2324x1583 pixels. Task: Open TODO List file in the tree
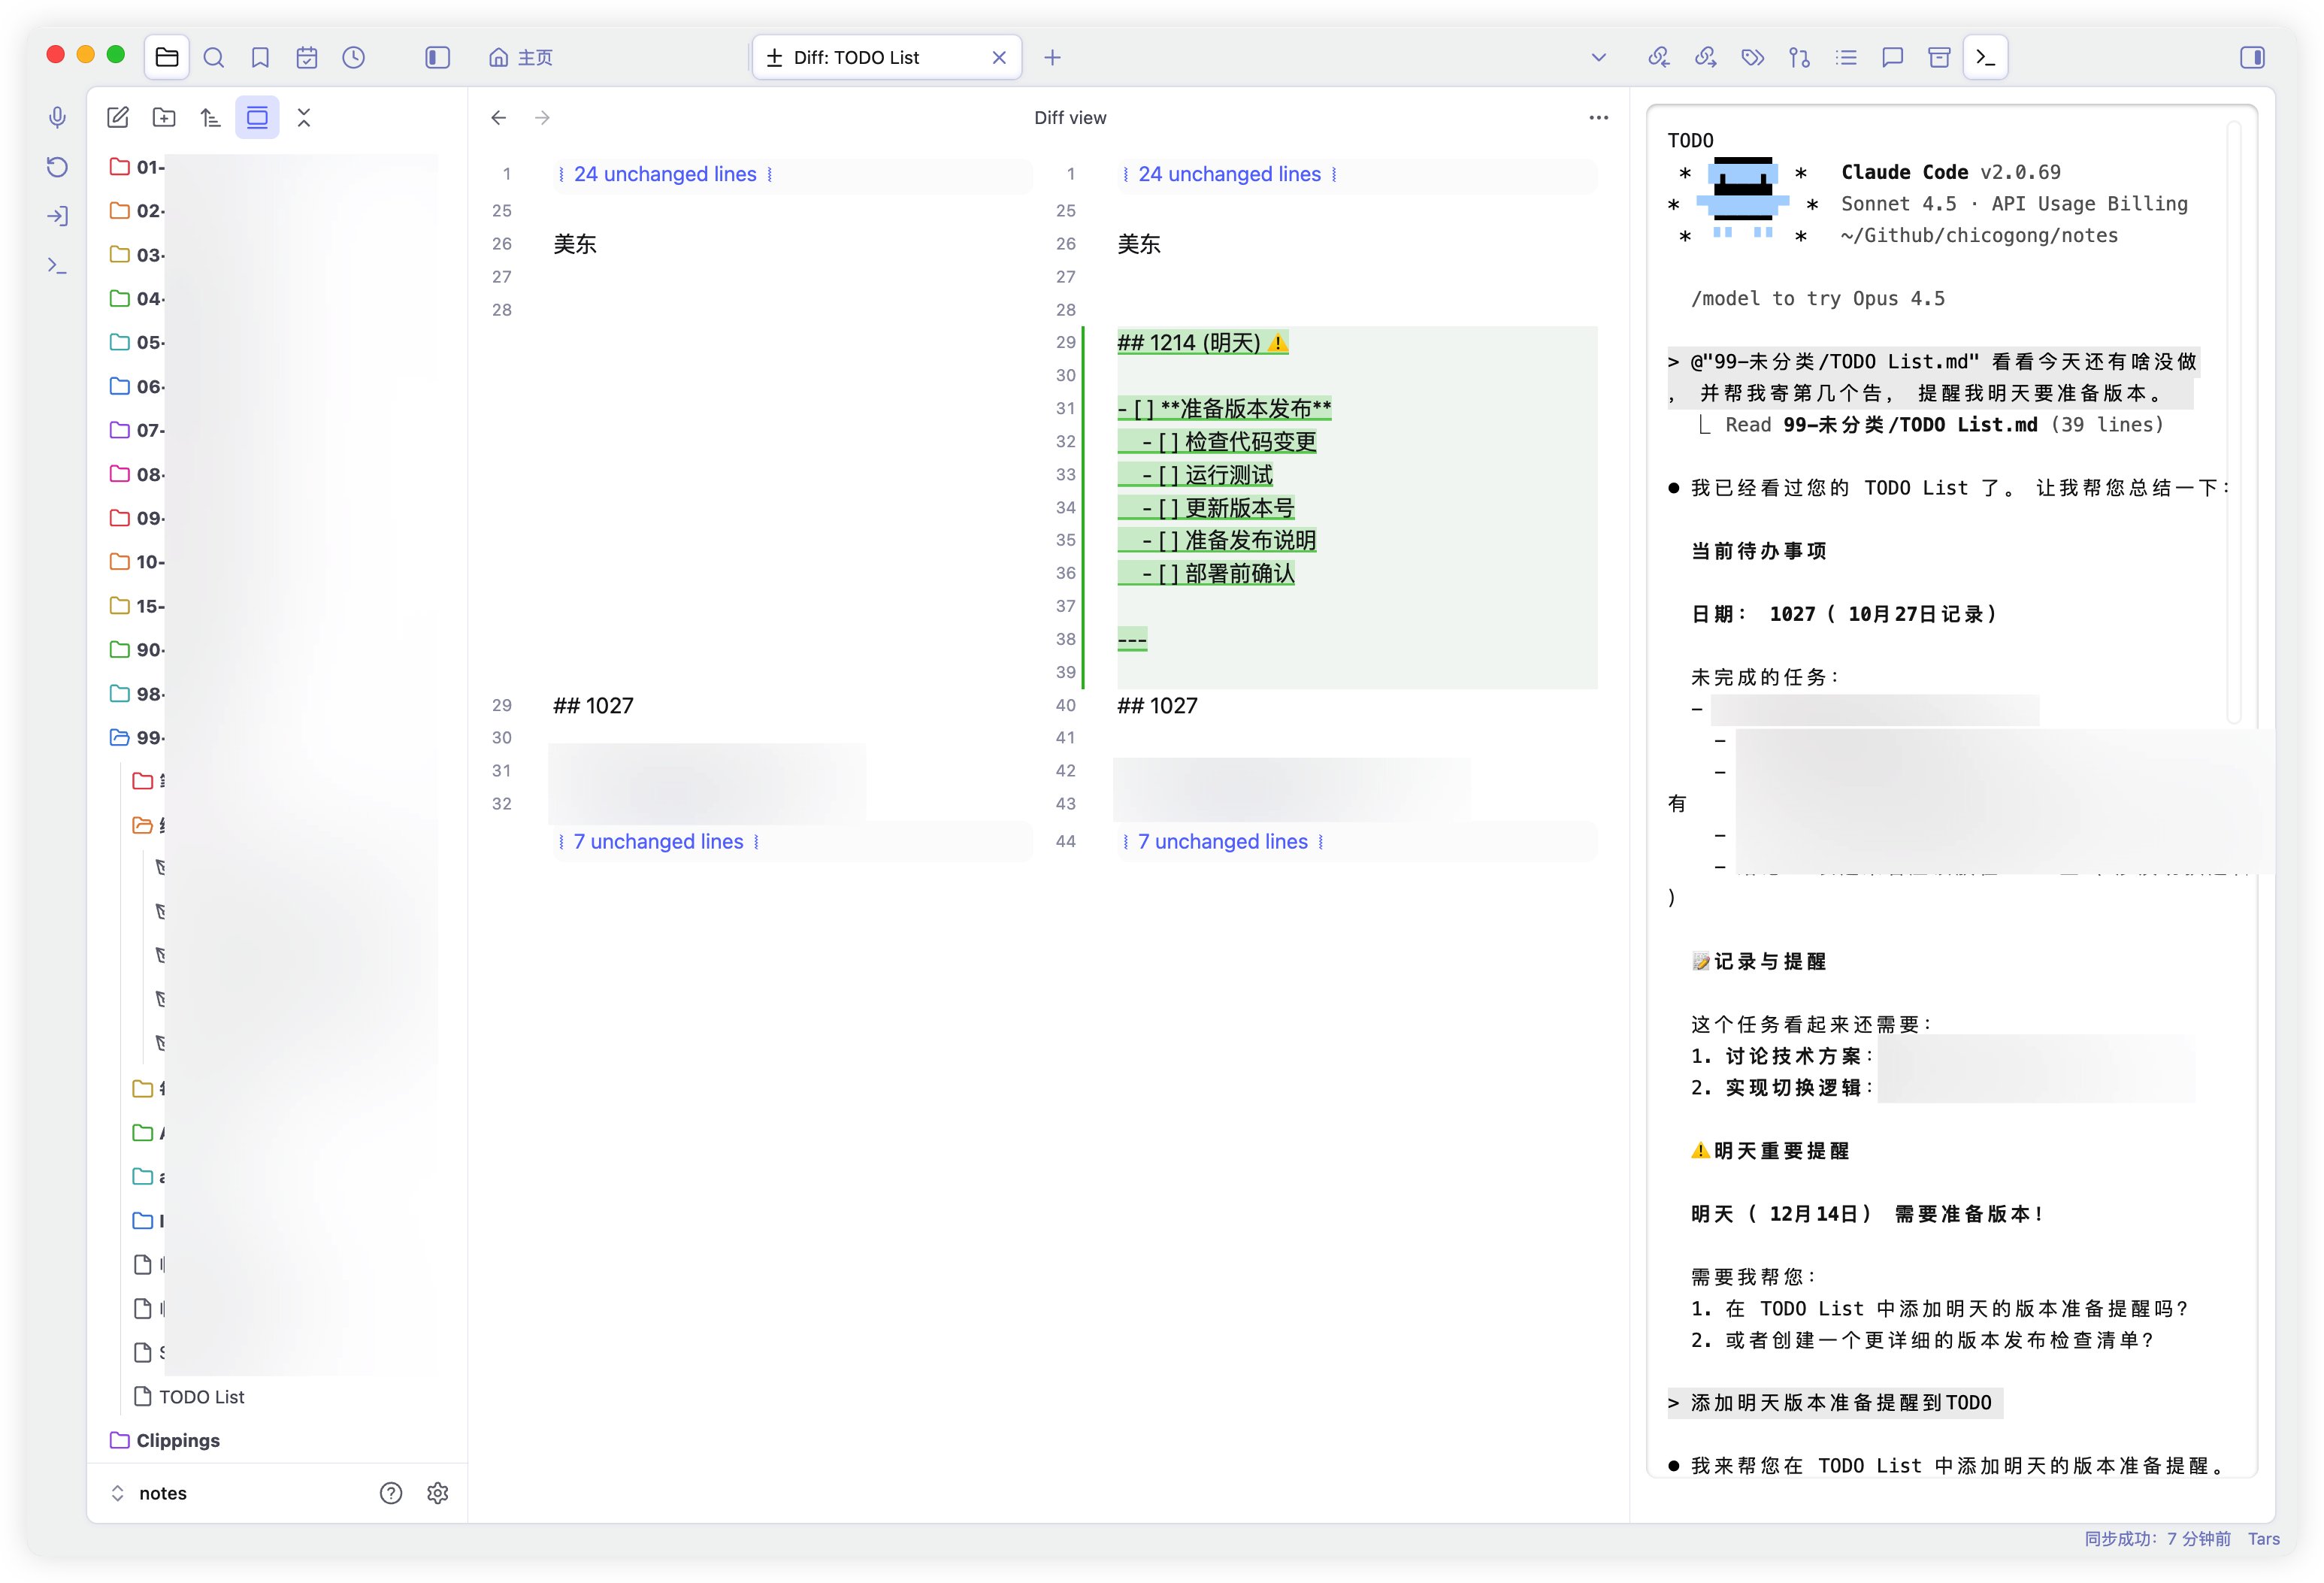[x=201, y=1397]
